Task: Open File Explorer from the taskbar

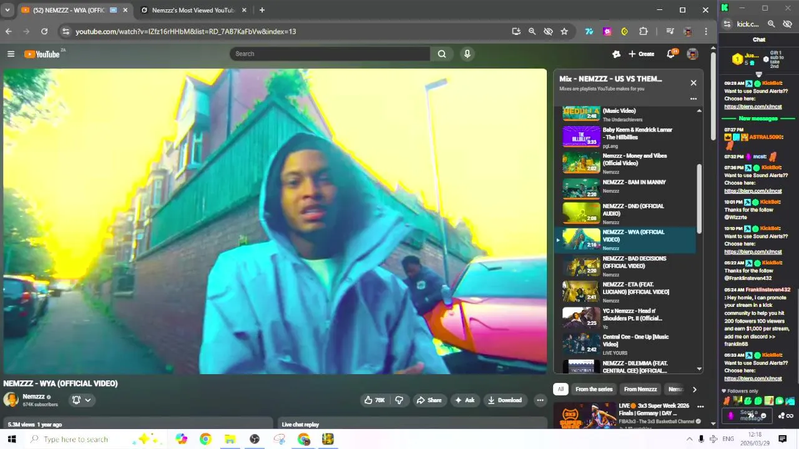Action: click(x=230, y=439)
